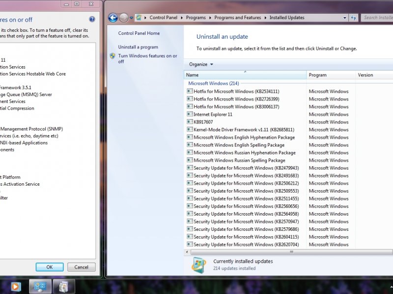Expand the arrow after Control Panel breadcrumb

pyautogui.click(x=181, y=18)
